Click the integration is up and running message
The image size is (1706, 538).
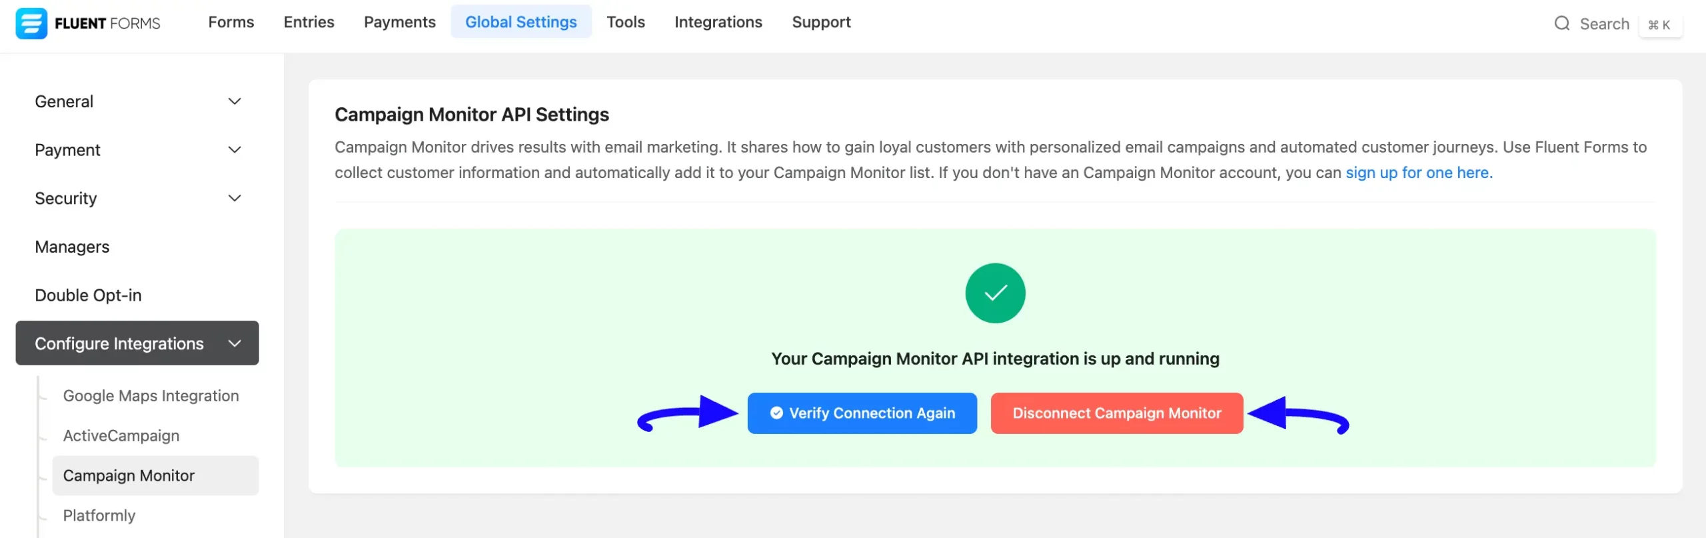click(x=995, y=359)
